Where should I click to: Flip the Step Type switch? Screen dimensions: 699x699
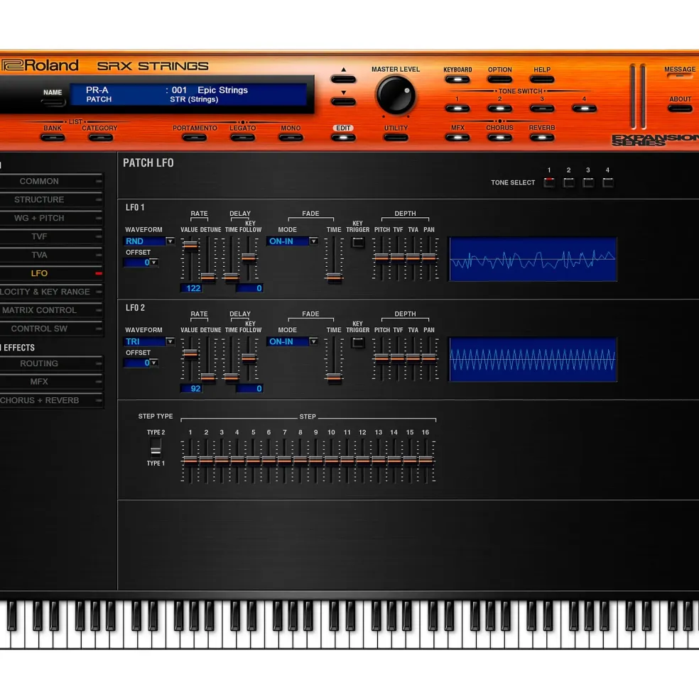[x=156, y=448]
